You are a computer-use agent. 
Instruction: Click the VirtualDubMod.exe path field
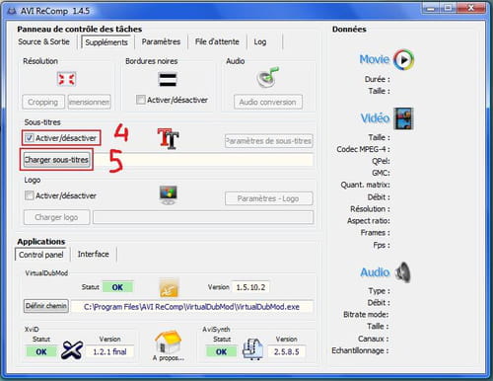[x=192, y=307]
